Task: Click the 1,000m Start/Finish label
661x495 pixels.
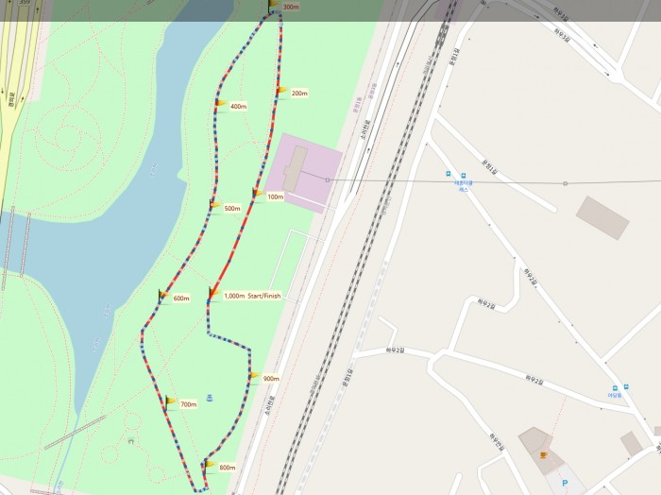Action: tap(252, 296)
